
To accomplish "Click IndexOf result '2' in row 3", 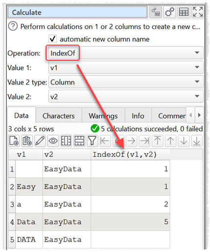I will click(130, 204).
